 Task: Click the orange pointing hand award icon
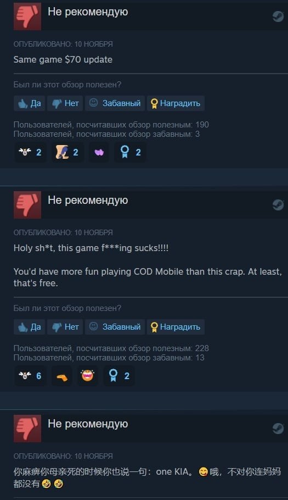[x=62, y=376]
